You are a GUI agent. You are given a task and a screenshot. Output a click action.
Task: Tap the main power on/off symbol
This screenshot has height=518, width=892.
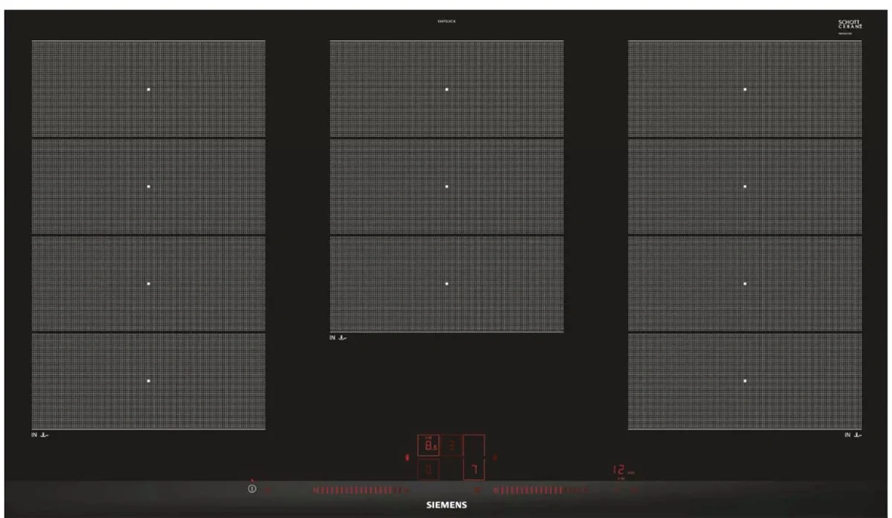(252, 489)
